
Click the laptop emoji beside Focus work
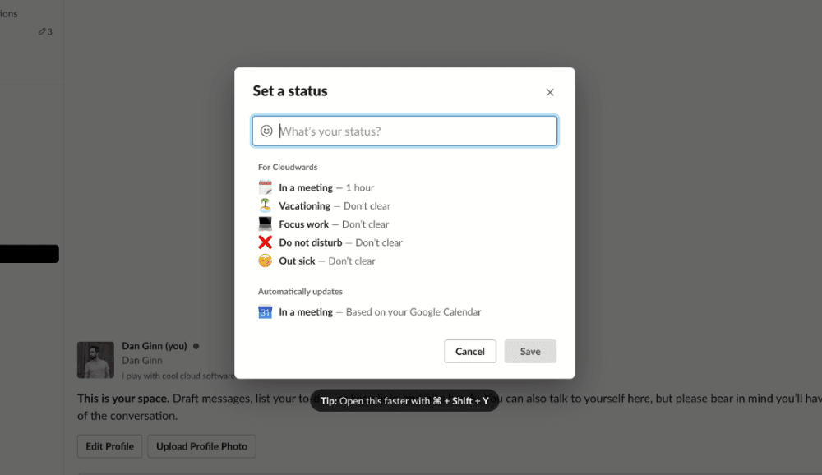265,224
